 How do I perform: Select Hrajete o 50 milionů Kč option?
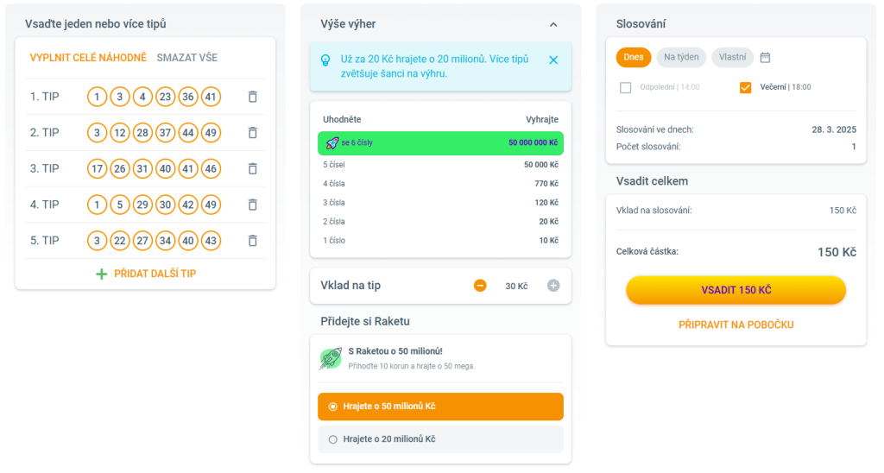333,407
